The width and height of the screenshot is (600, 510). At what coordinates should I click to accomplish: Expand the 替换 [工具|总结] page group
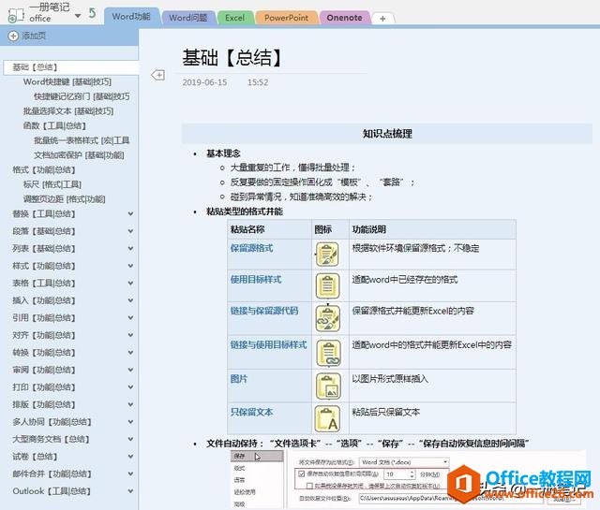(131, 214)
